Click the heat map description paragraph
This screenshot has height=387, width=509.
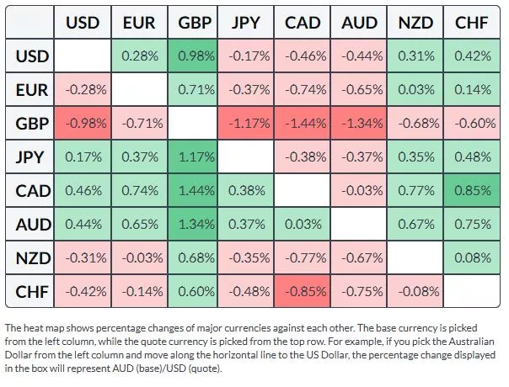(253, 348)
